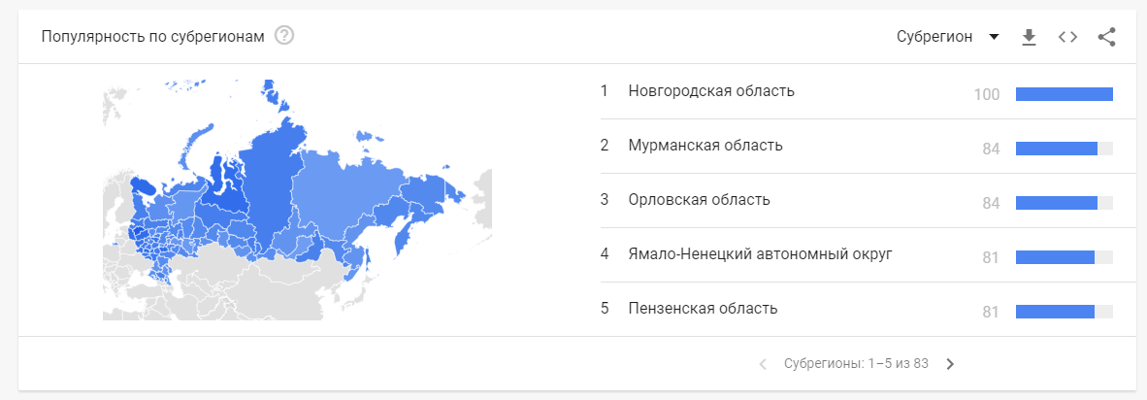Click the Russia map chart
This screenshot has height=400, width=1147.
click(x=297, y=200)
